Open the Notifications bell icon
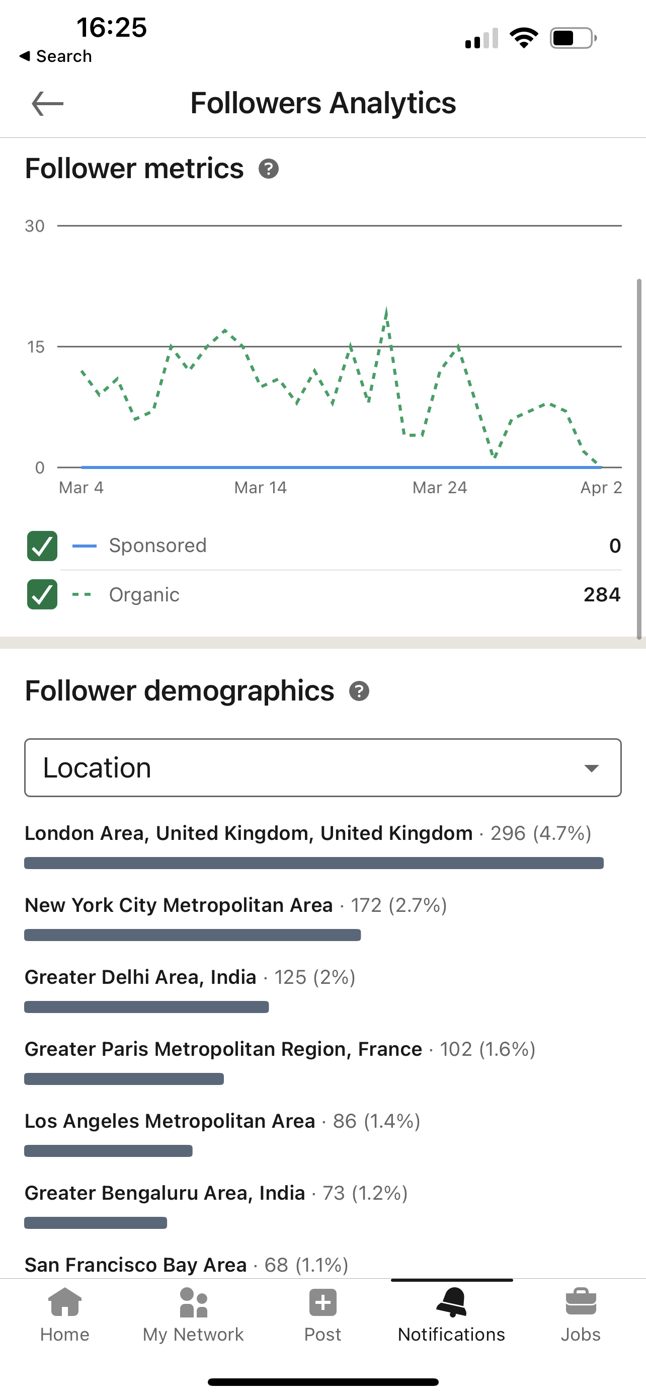The height and width of the screenshot is (1398, 646). [x=451, y=1302]
